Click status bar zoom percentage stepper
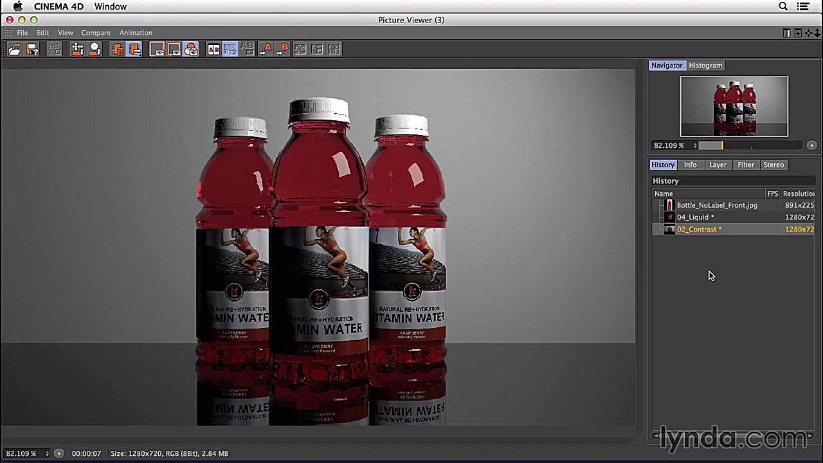This screenshot has width=823, height=463. point(47,454)
